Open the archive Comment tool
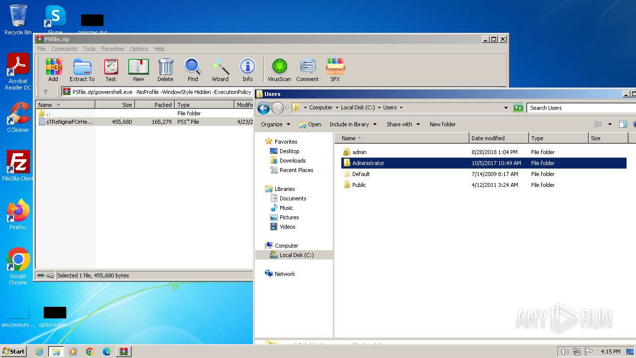The height and width of the screenshot is (358, 636). (x=308, y=70)
